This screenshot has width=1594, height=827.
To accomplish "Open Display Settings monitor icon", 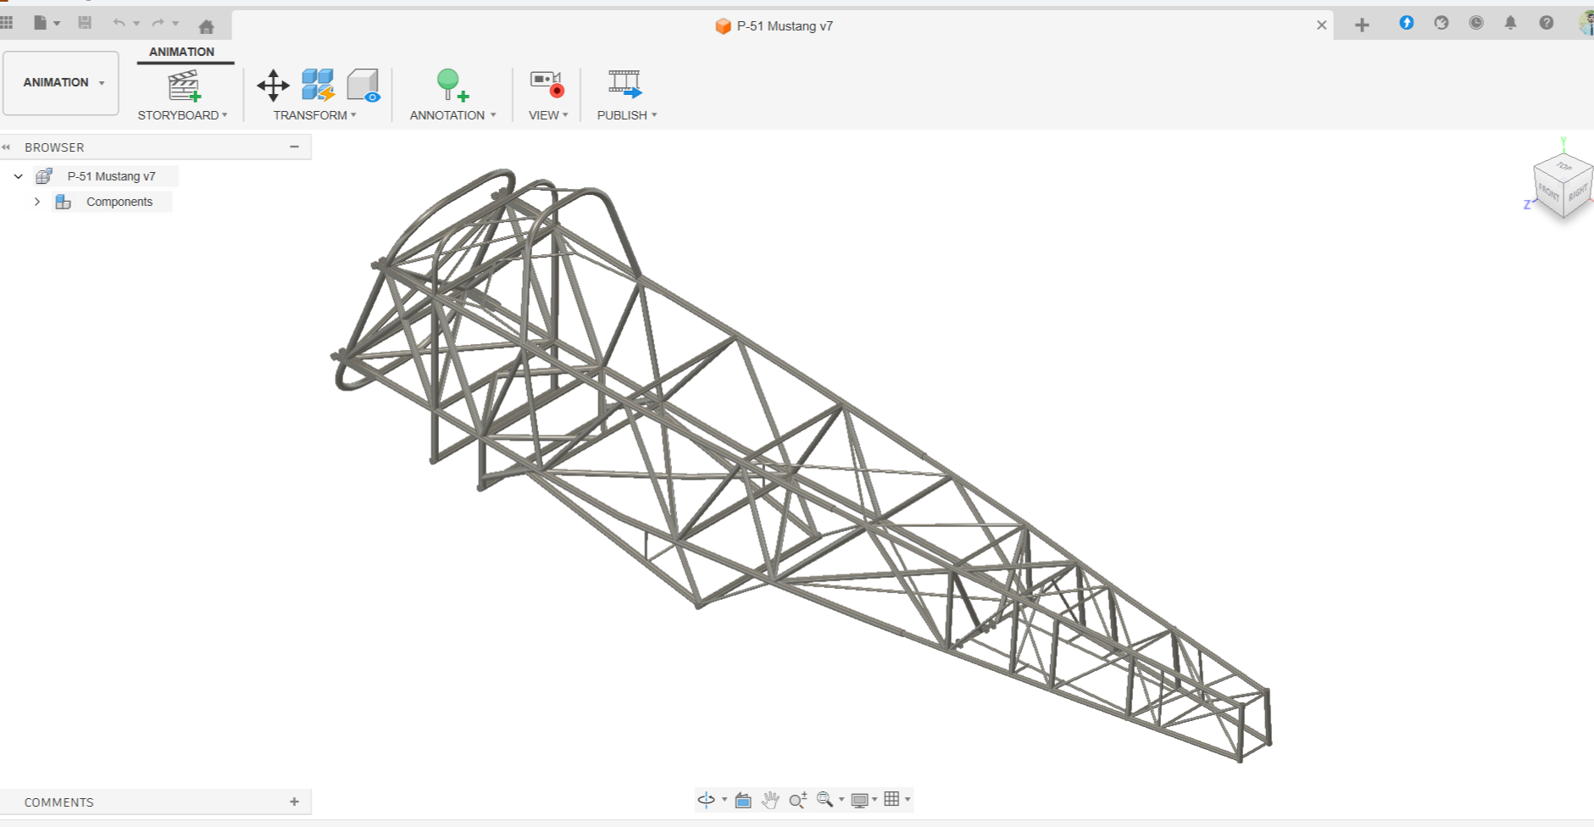I will [859, 799].
